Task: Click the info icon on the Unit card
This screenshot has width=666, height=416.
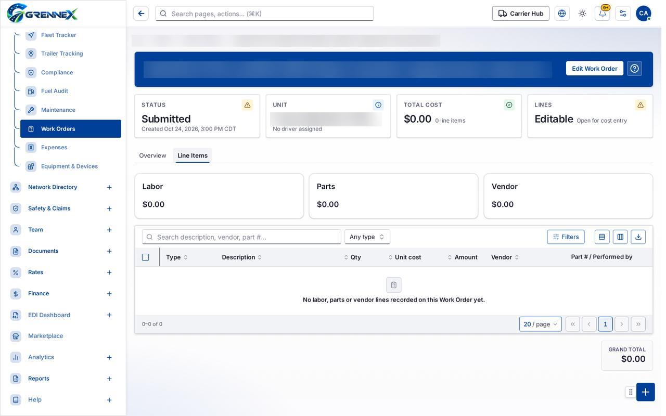Action: pos(378,105)
